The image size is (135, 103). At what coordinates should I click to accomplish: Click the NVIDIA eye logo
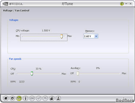point(5,4)
